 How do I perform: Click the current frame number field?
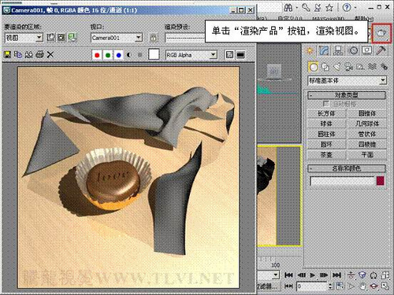coord(312,286)
